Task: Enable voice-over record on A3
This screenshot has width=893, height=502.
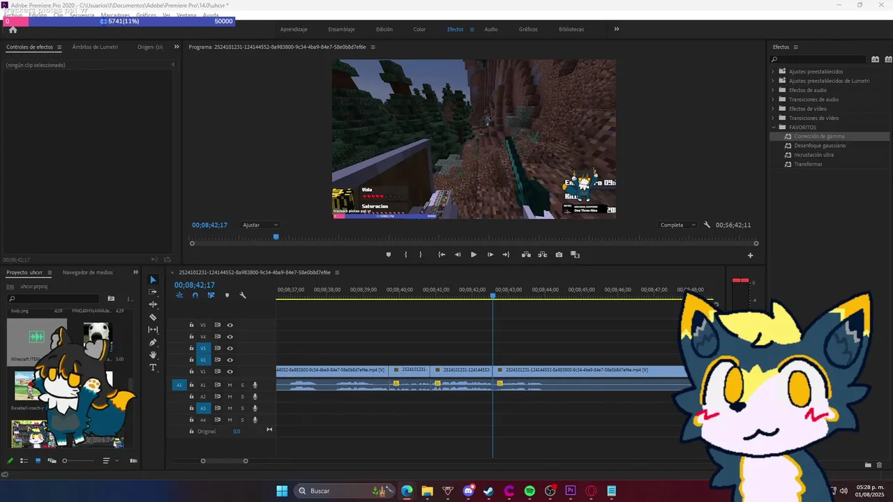Action: pos(255,409)
